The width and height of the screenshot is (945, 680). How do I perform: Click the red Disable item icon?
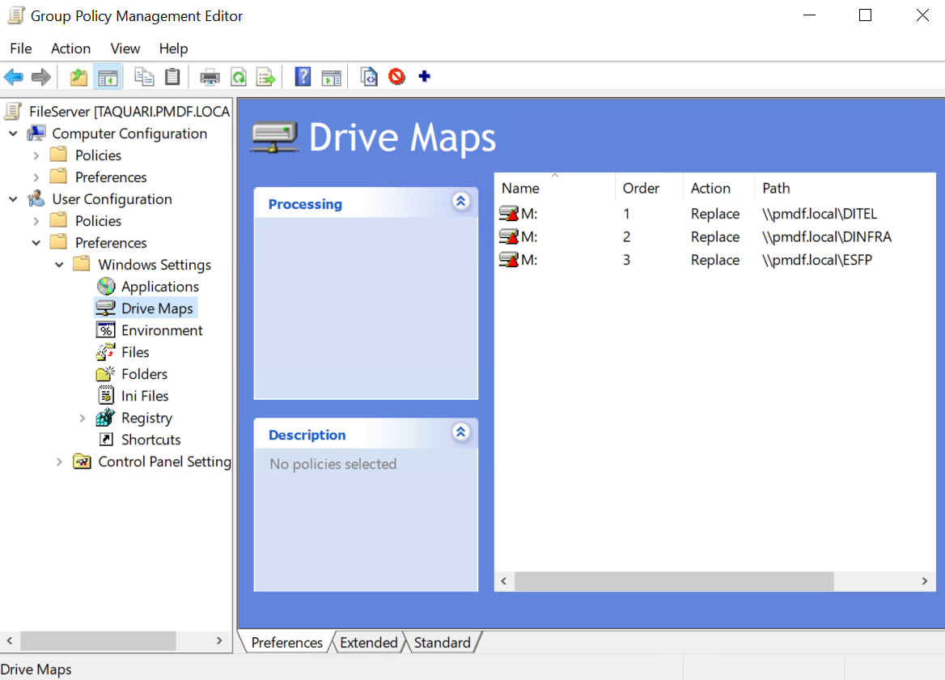[x=396, y=77]
